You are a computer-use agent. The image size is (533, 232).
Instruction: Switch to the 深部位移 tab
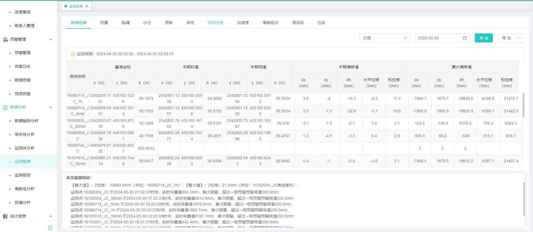click(x=216, y=22)
